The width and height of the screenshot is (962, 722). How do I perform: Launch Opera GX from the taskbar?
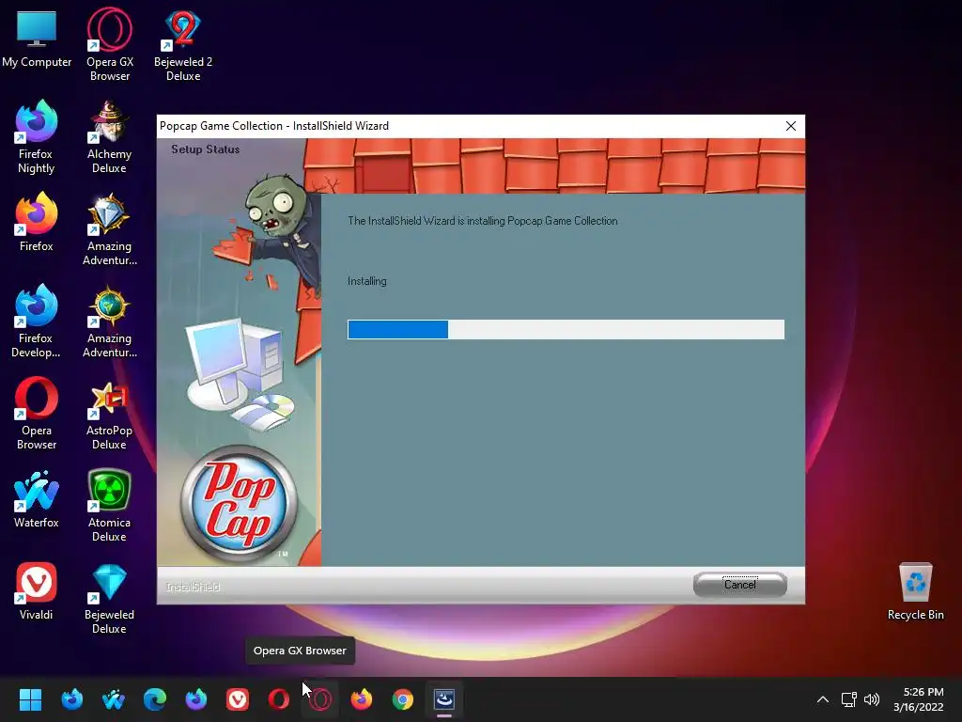click(x=320, y=699)
